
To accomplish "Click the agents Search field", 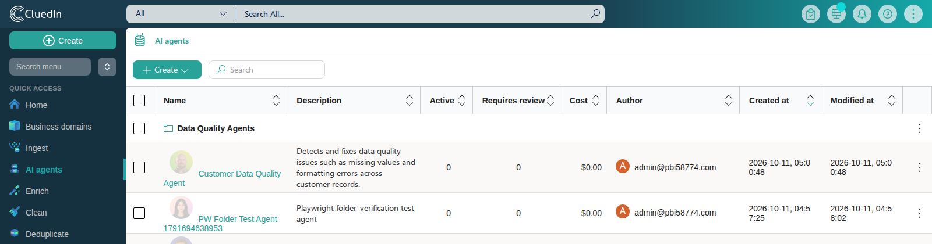I will (x=267, y=70).
